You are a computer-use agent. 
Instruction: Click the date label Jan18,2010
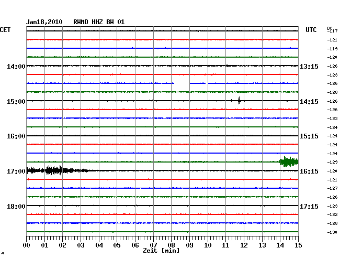click(x=44, y=22)
